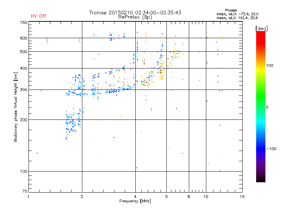The height and width of the screenshot is (214, 285).
Task: Pick the red top of the colorbar
Action: (x=260, y=33)
